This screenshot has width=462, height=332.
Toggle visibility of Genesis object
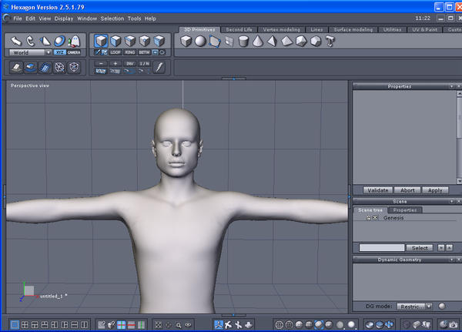tap(375, 218)
